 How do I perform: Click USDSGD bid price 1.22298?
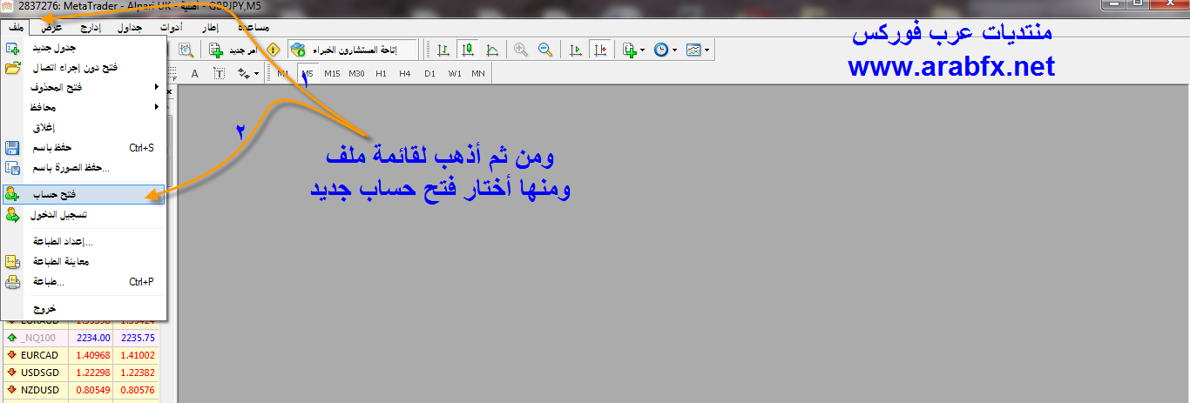[x=94, y=373]
